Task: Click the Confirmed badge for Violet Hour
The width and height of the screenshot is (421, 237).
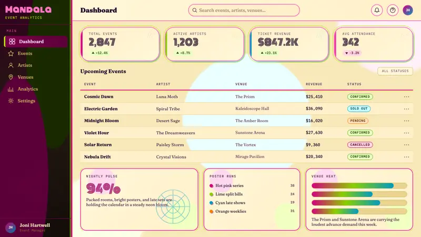Action: coord(360,133)
